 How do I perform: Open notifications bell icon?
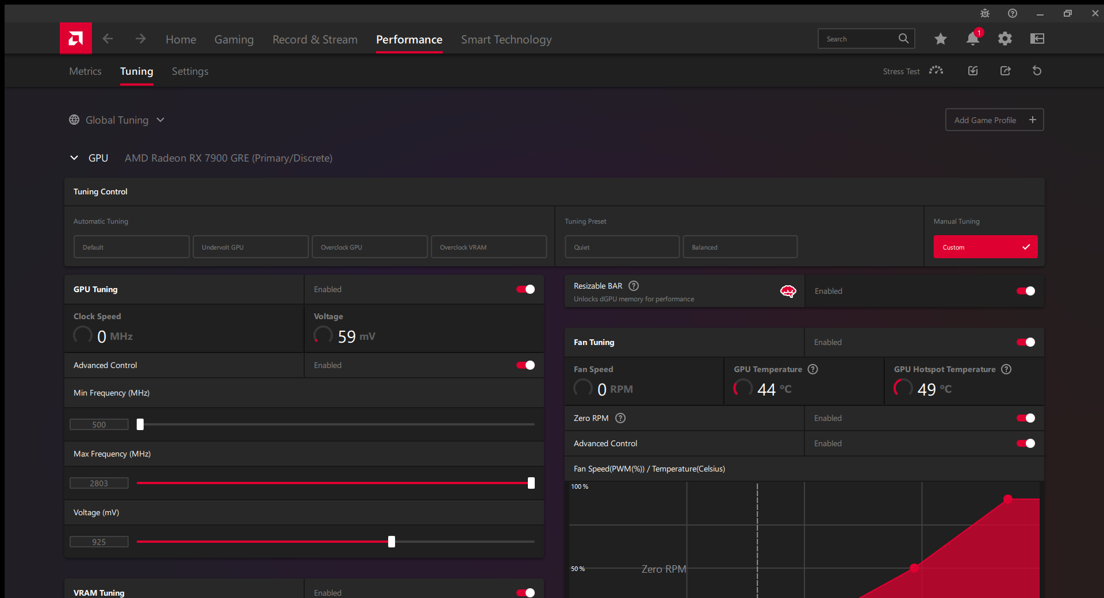[973, 39]
